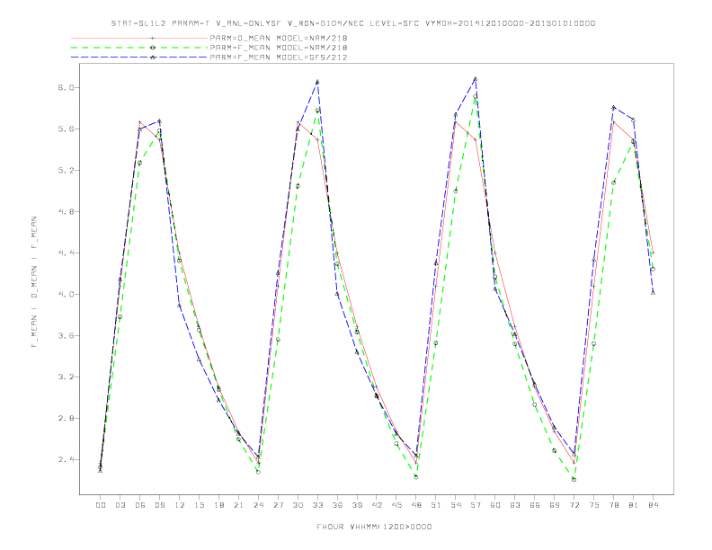Screen dimensions: 712x550
Task: Click x-axis hour label 09
Action: click(x=159, y=505)
